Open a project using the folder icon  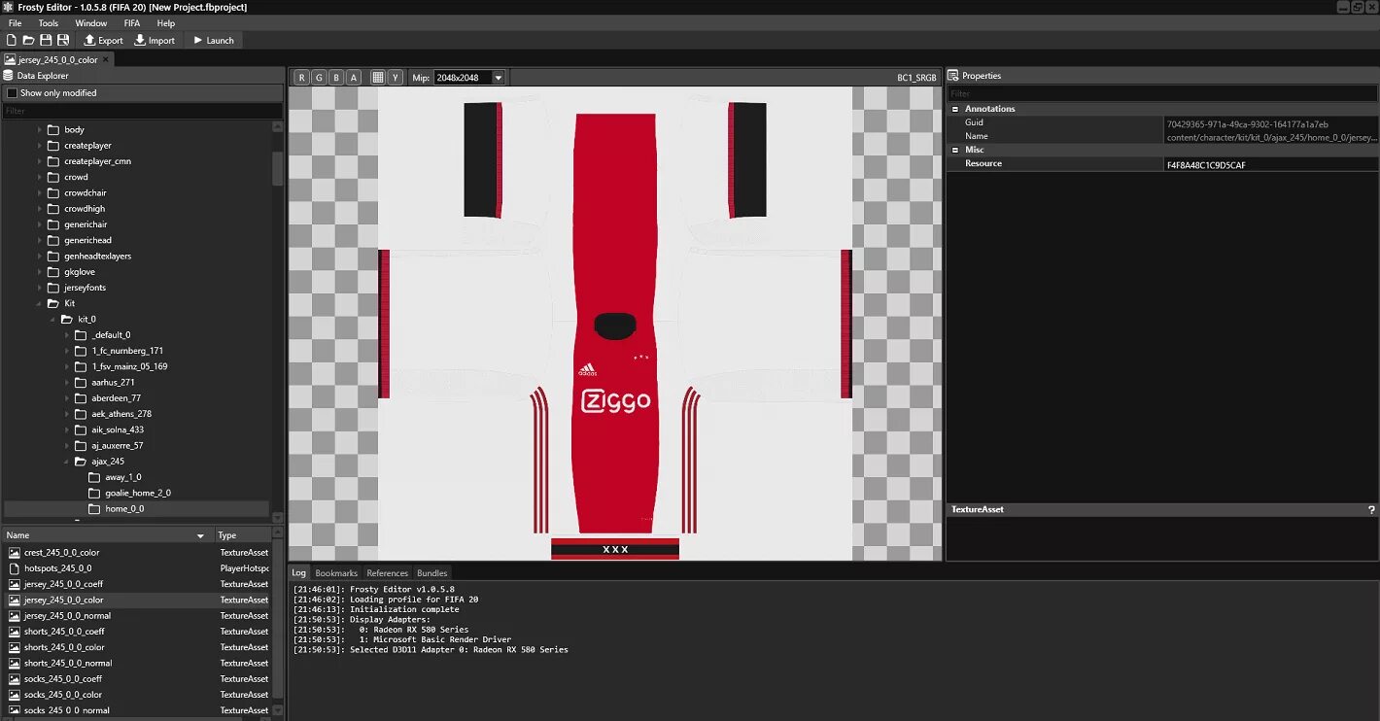(29, 40)
